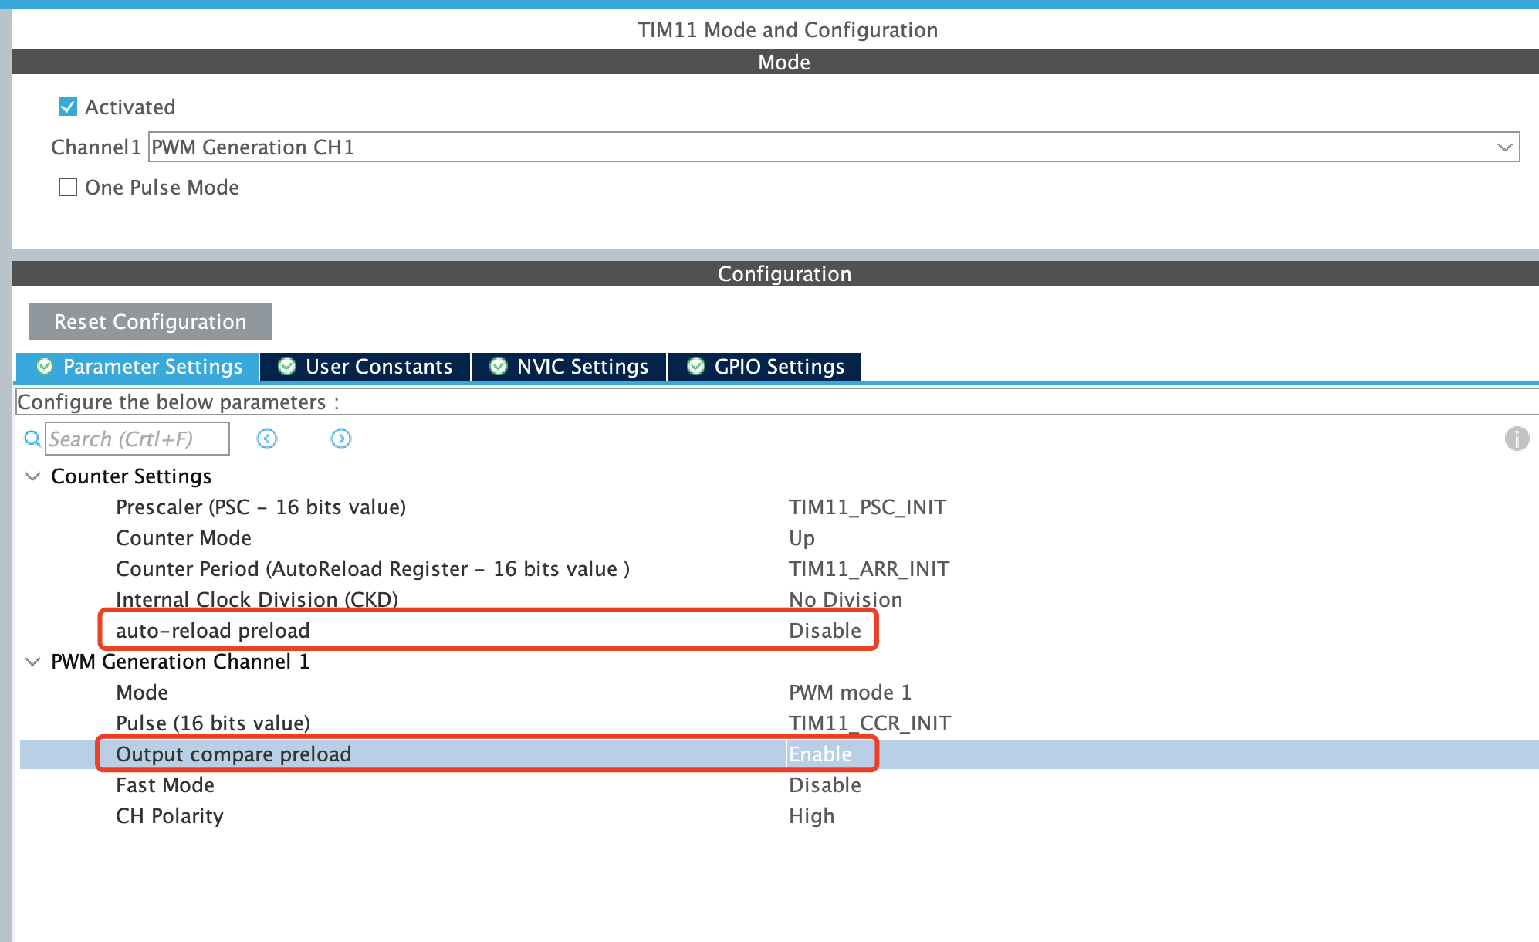This screenshot has width=1539, height=942.
Task: Click the Enable value of Output compare preload
Action: (820, 754)
